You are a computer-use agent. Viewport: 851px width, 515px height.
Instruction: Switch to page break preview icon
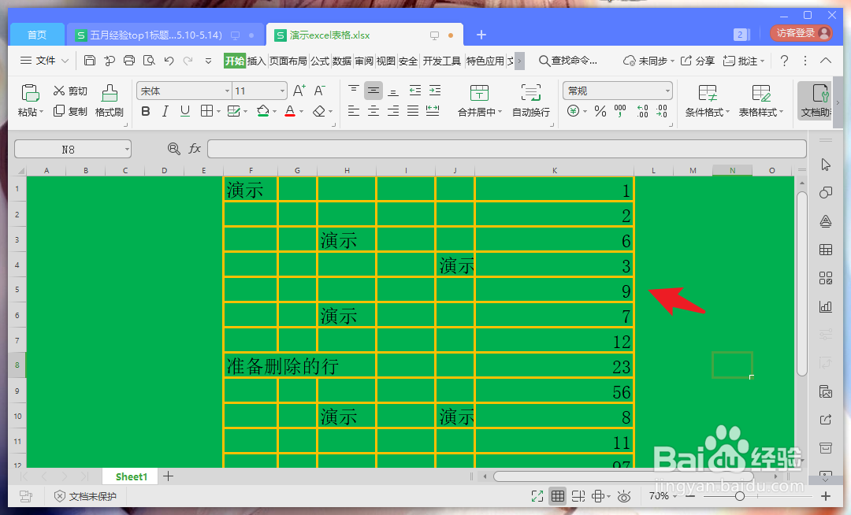click(x=578, y=495)
